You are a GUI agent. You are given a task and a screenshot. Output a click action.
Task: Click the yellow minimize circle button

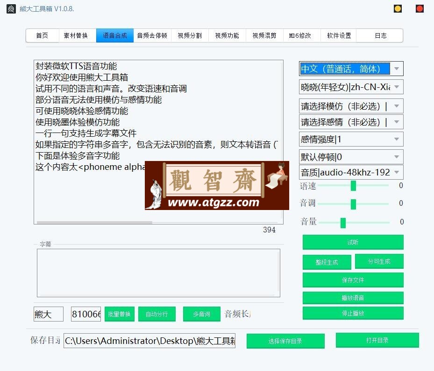click(x=398, y=8)
